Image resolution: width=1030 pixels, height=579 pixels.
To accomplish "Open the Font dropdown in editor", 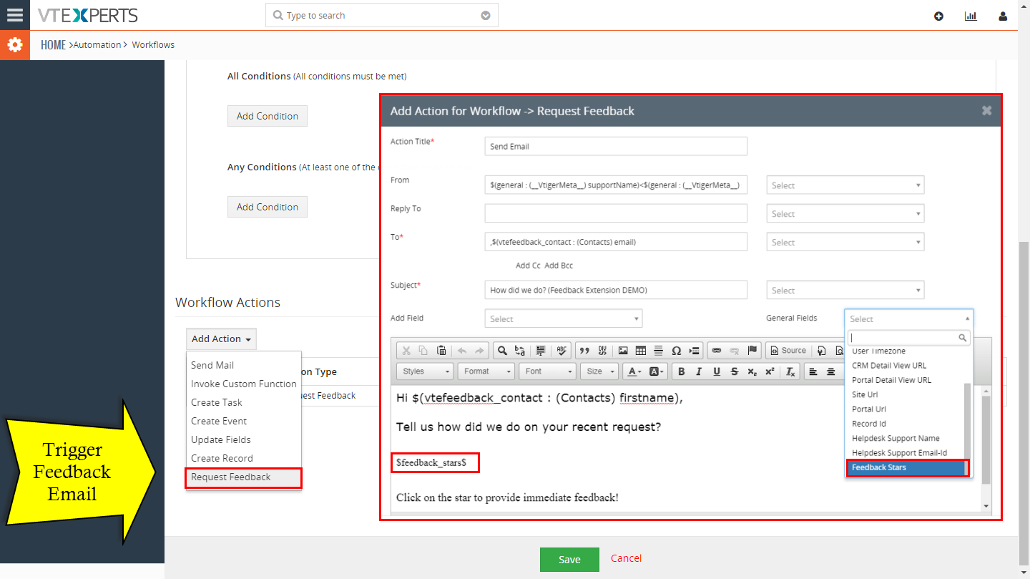I will [548, 371].
